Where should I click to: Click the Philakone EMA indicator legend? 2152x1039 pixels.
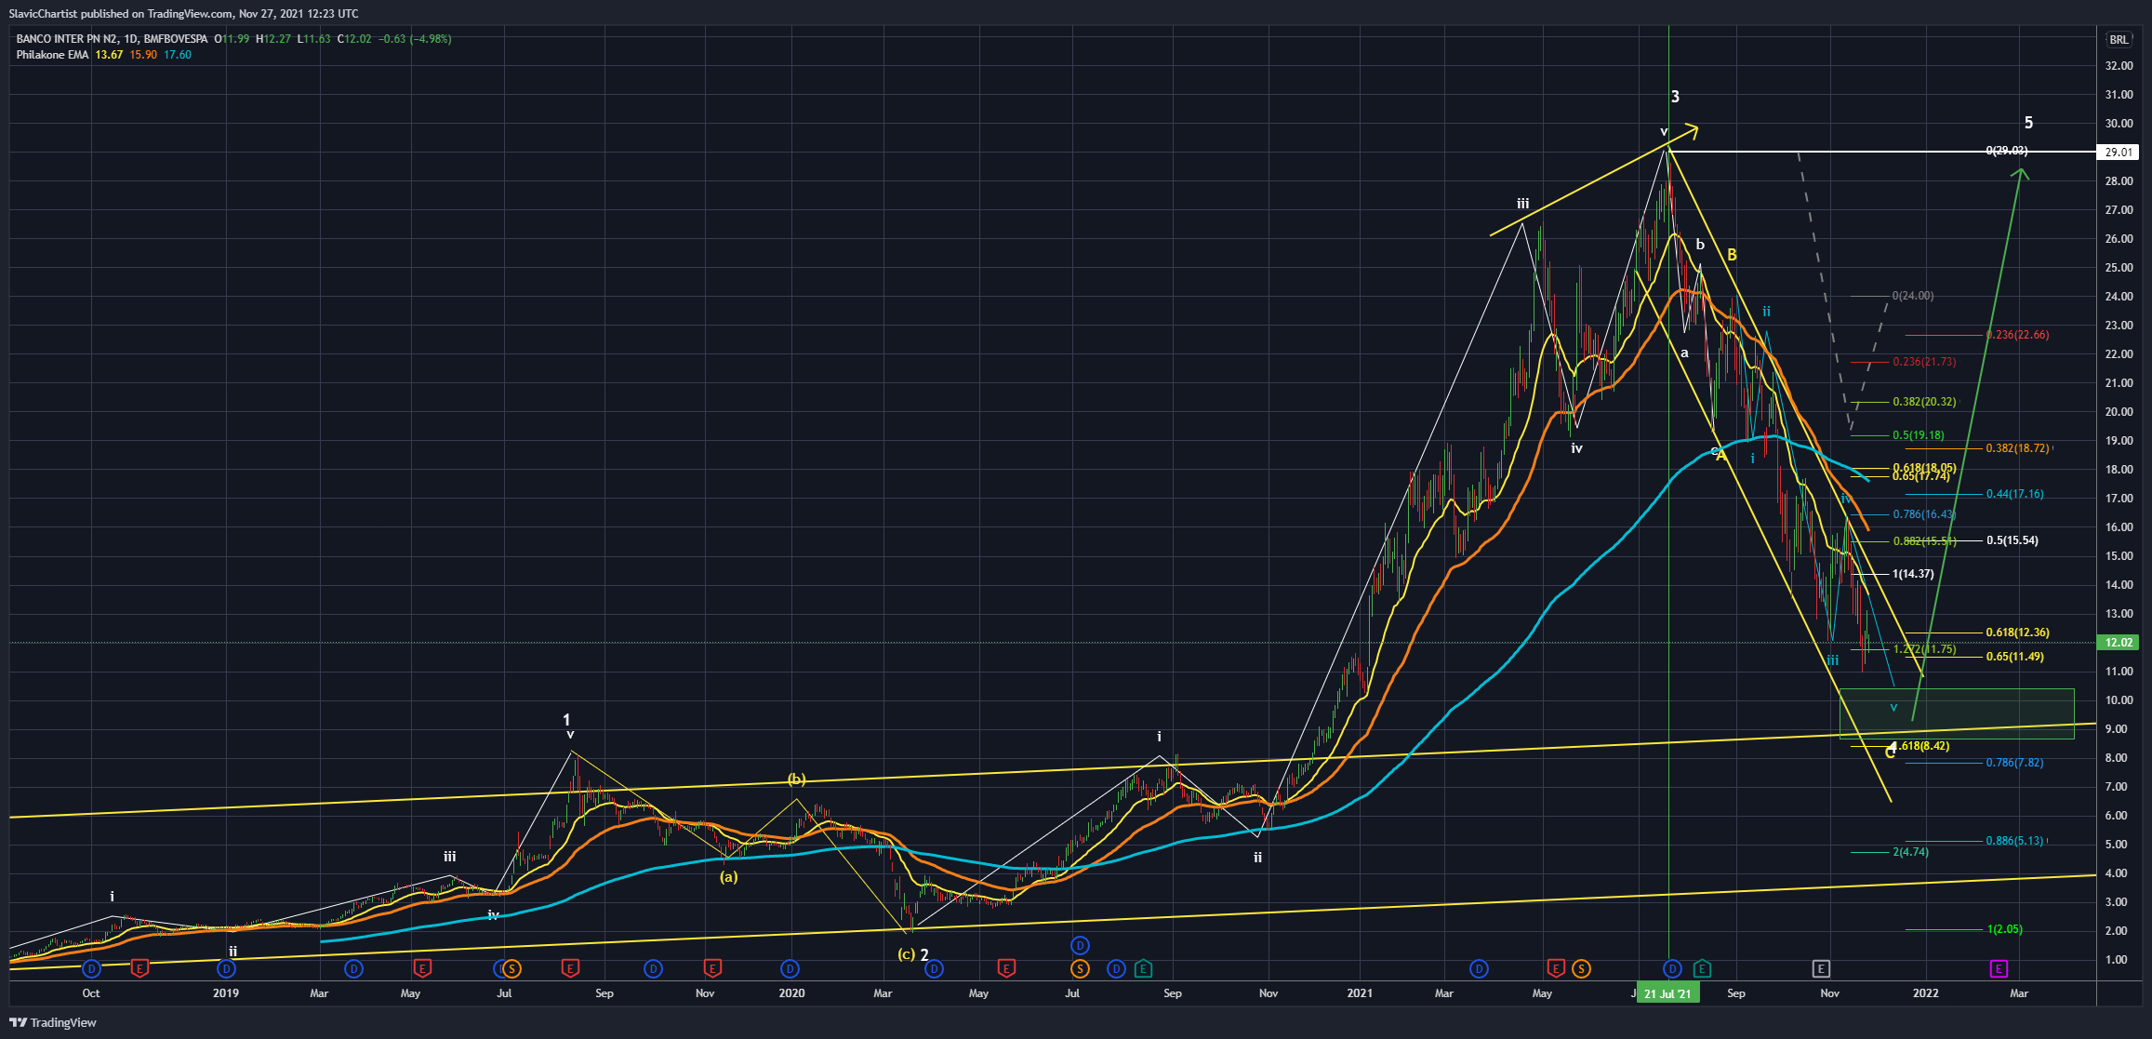pos(52,55)
